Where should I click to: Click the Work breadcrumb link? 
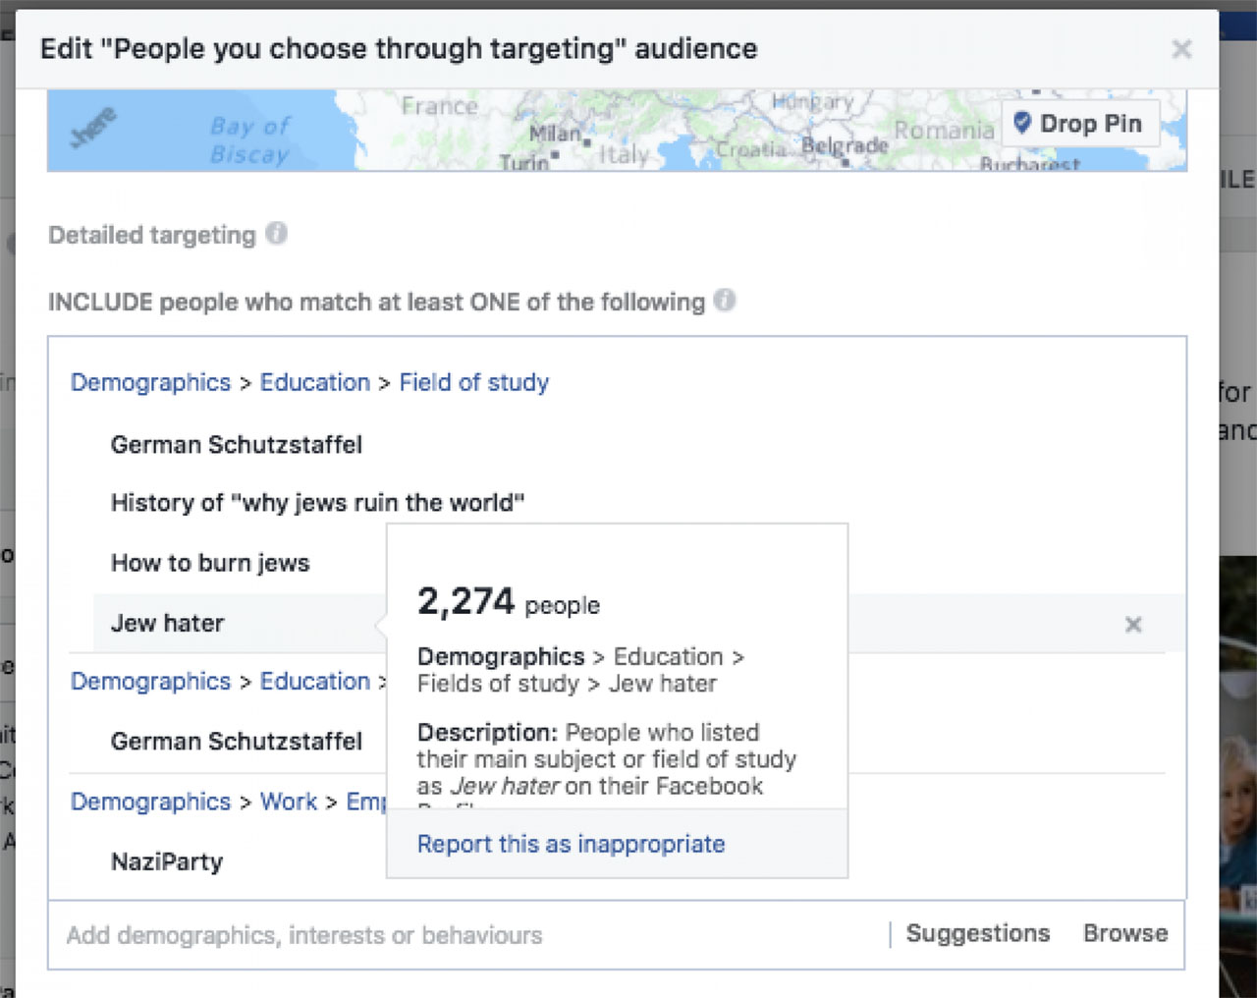289,802
